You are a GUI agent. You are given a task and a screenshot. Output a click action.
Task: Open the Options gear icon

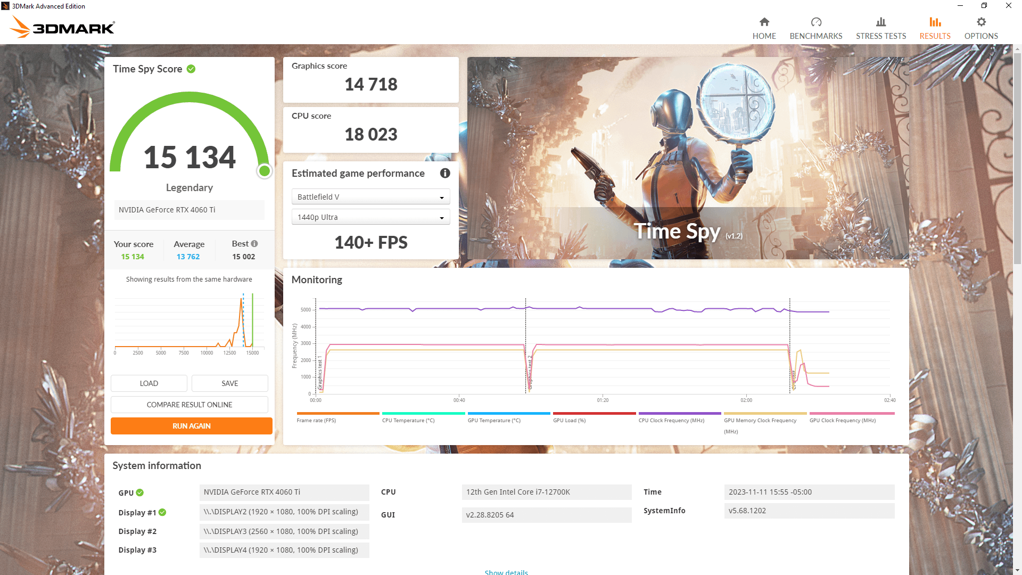coord(981,22)
